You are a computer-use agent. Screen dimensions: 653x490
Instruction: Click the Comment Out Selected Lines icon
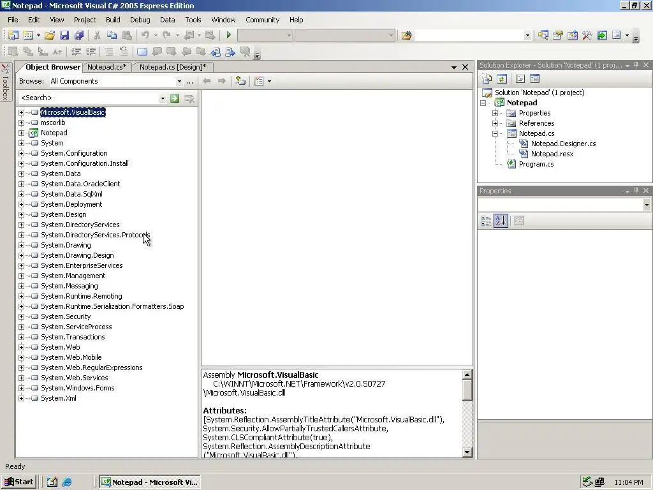108,52
